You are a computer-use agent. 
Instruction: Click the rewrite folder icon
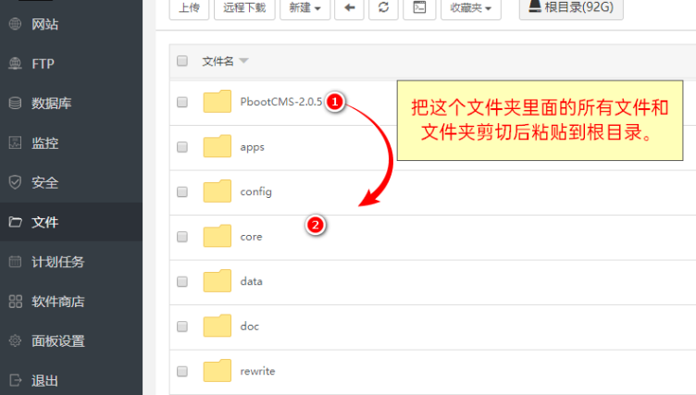tap(217, 370)
